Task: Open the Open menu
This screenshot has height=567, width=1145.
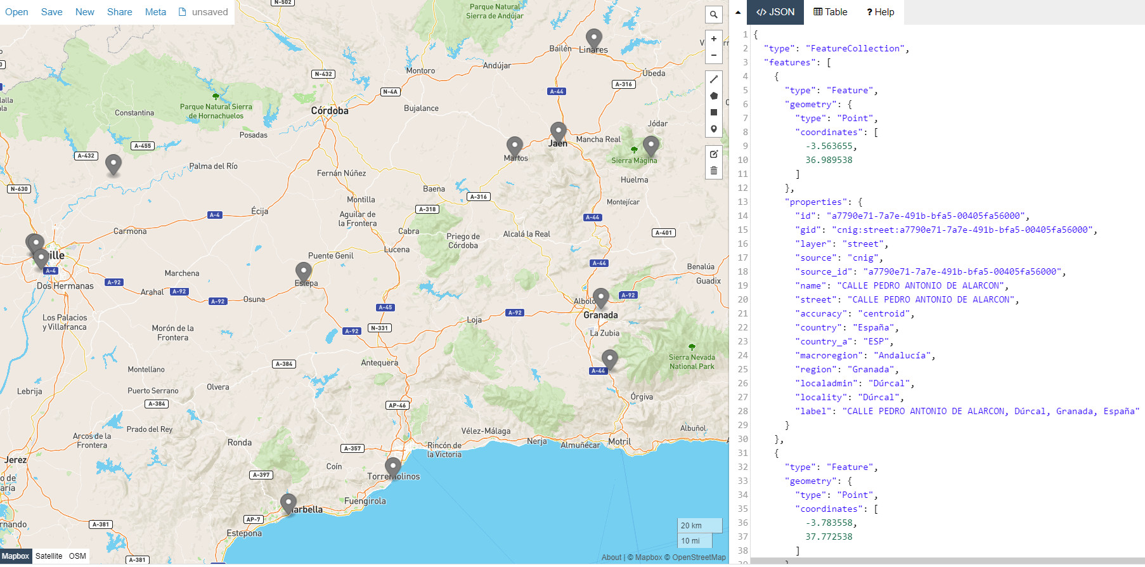Action: tap(16, 12)
